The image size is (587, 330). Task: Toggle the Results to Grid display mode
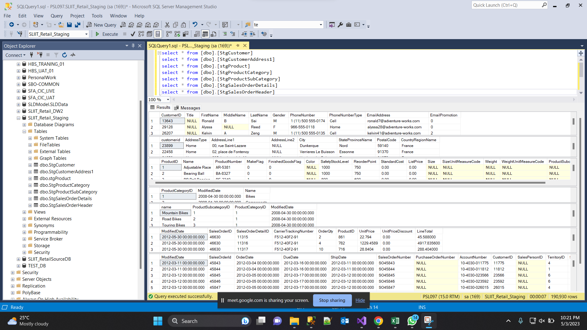pos(205,34)
